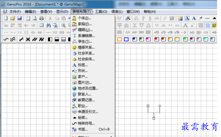Viewport: 221px width, 137px height.
Task: Toggle left-half black fill symbol
Action: pos(50,39)
